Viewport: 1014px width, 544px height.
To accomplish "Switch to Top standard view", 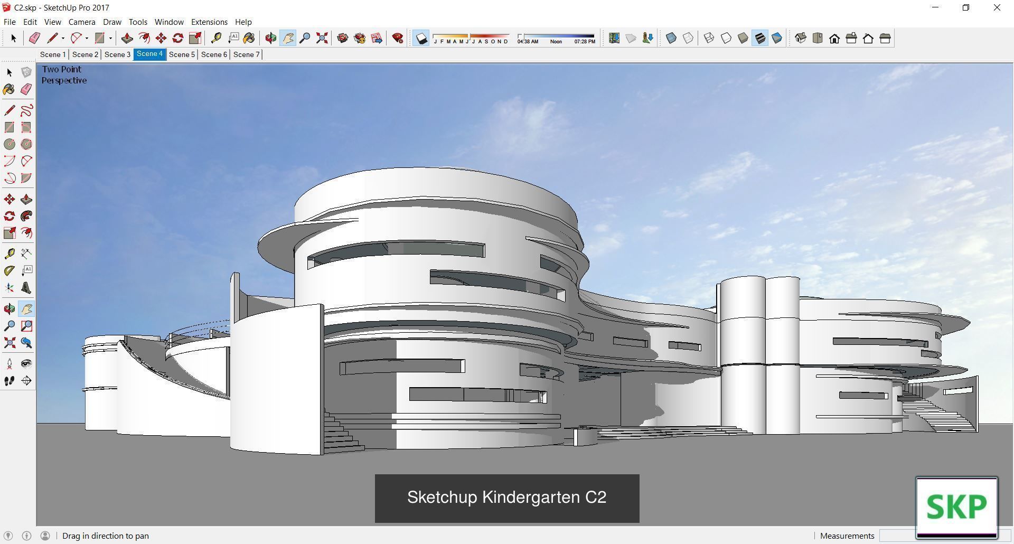I will pos(818,38).
